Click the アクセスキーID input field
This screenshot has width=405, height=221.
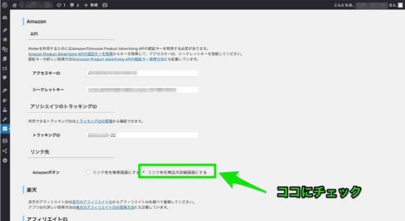pyautogui.click(x=142, y=74)
